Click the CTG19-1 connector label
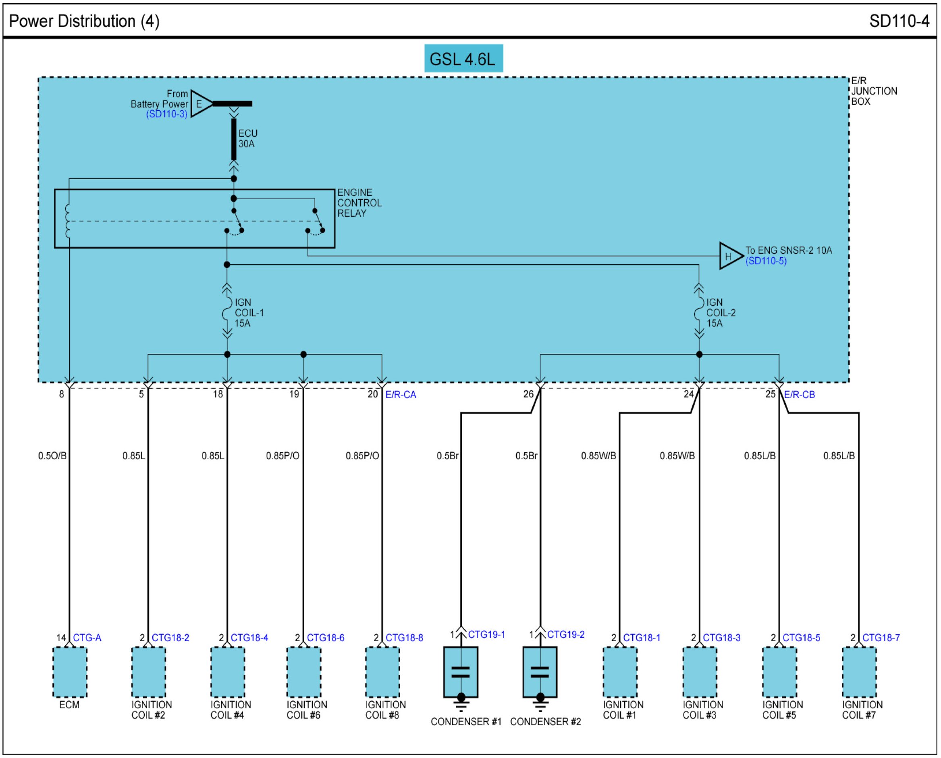The width and height of the screenshot is (941, 758). point(486,634)
